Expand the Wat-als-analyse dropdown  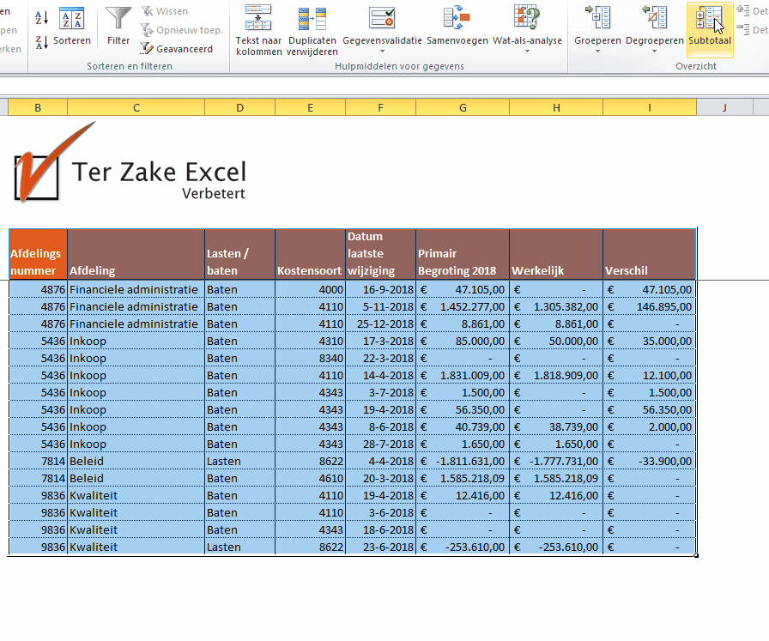tap(527, 51)
